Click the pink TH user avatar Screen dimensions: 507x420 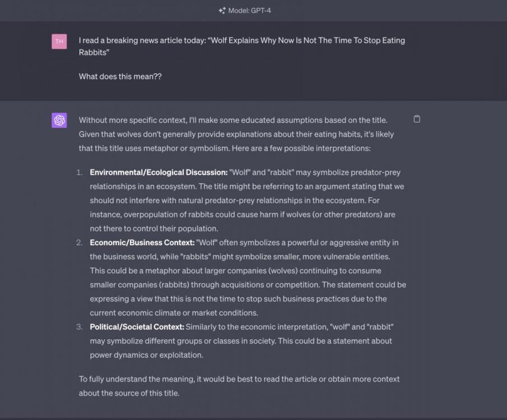pos(59,41)
